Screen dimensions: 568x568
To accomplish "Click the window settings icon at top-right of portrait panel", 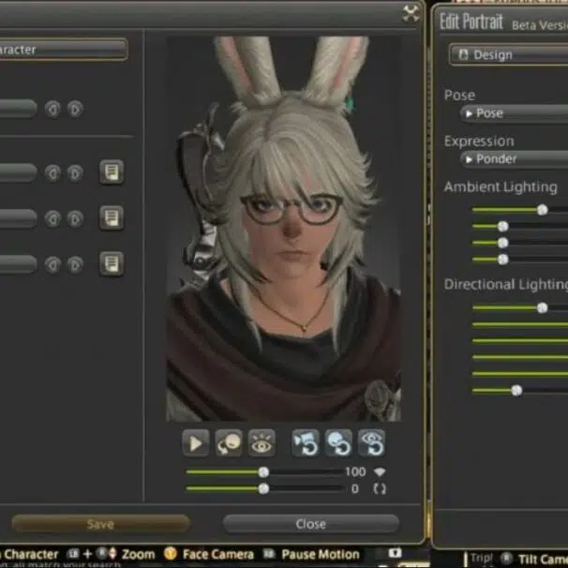I will pyautogui.click(x=411, y=13).
